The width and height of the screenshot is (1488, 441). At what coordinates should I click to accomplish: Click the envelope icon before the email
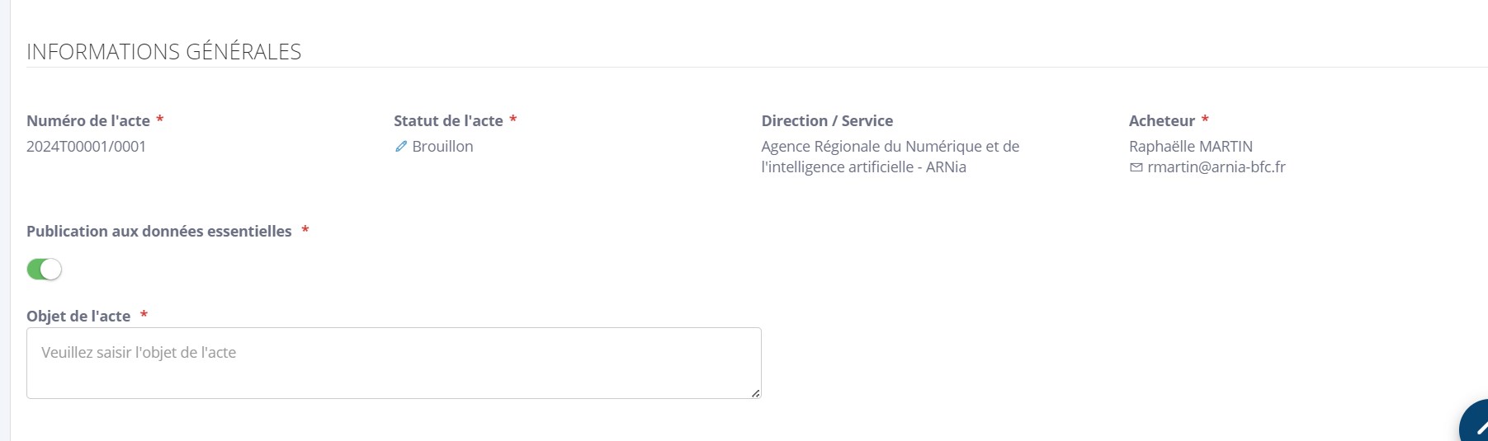coord(1136,167)
